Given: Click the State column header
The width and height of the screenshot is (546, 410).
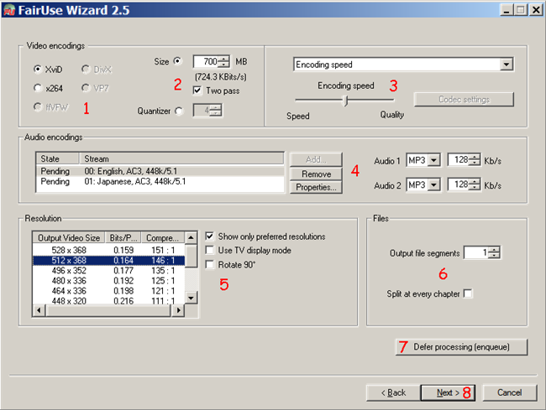Looking at the screenshot, I should (x=58, y=158).
